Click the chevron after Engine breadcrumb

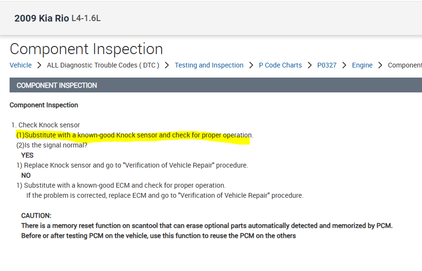[x=380, y=65]
